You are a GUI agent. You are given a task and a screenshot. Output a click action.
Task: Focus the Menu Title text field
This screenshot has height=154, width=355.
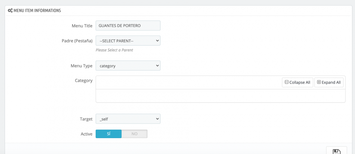128,25
